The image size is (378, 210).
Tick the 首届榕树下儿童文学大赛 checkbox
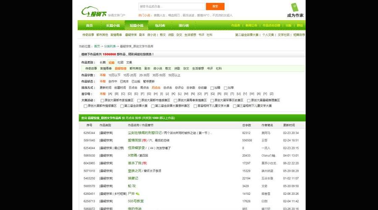tap(195, 106)
